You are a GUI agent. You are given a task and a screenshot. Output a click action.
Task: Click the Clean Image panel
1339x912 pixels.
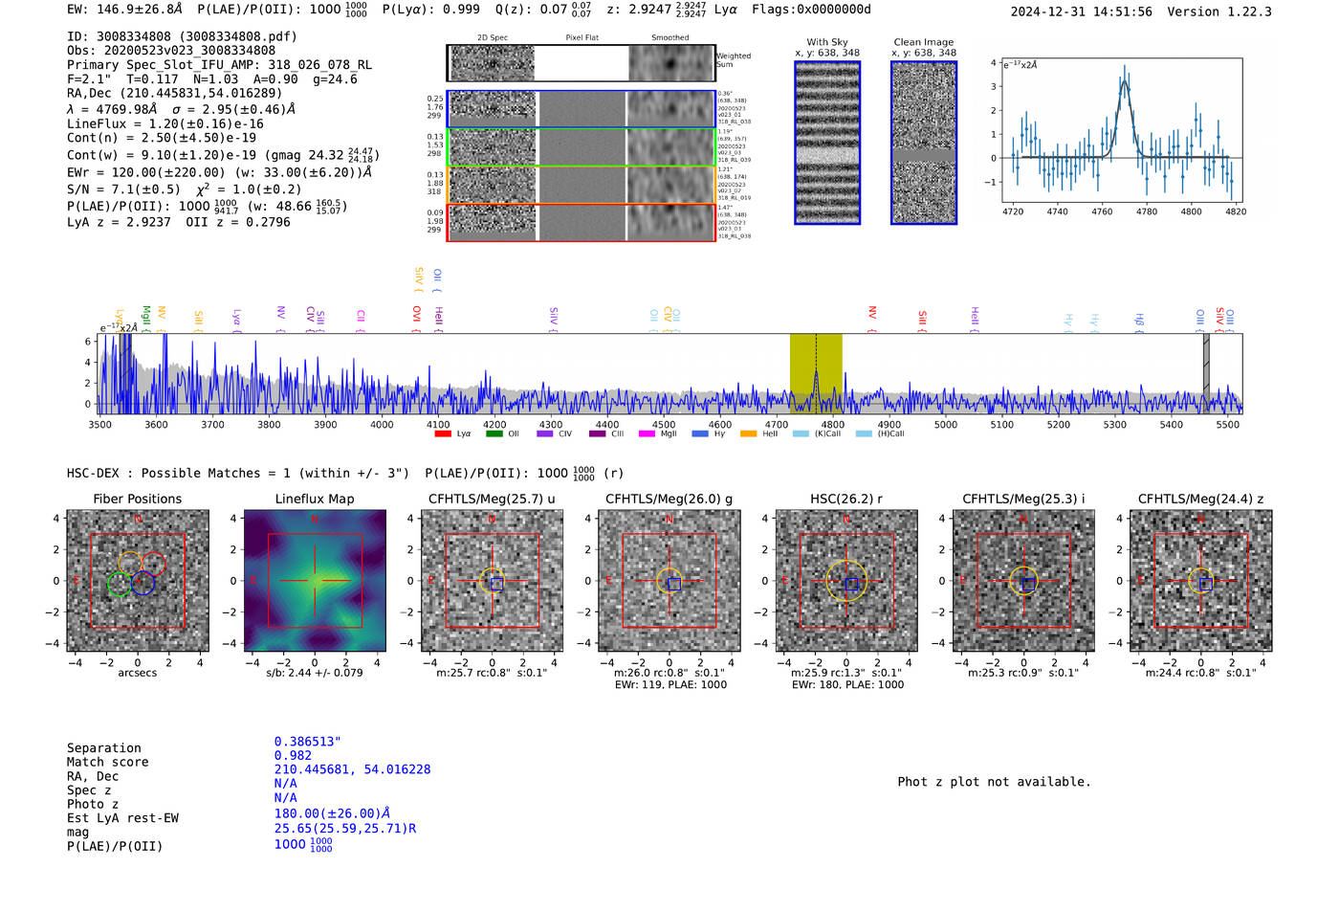(x=924, y=143)
